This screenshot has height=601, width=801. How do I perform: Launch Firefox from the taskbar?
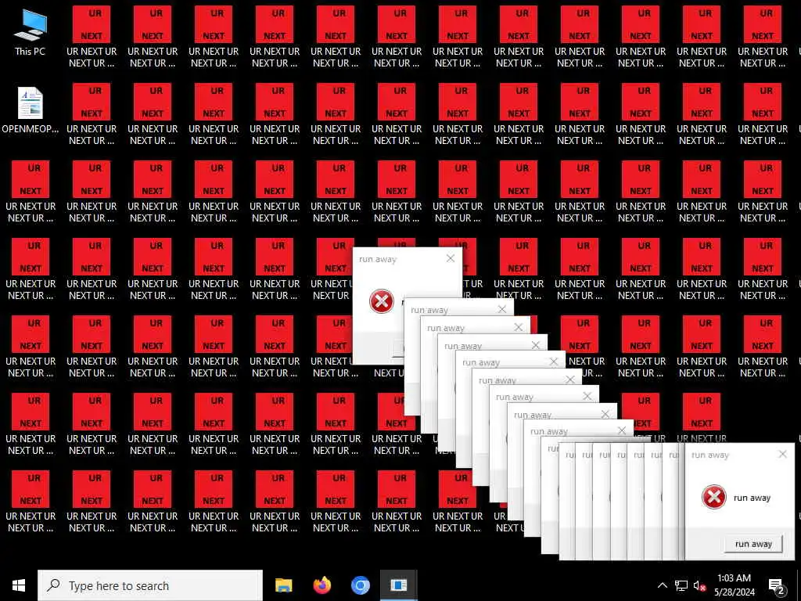pos(321,585)
